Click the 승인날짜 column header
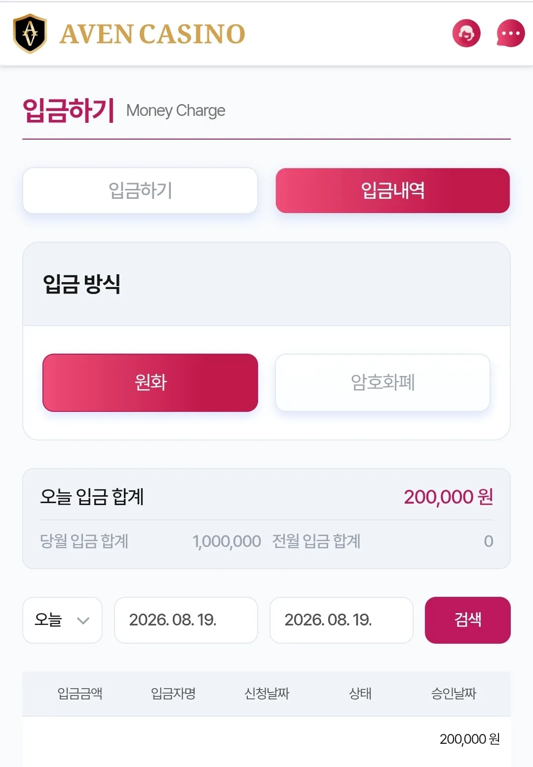Viewport: 533px width, 767px height. (454, 694)
